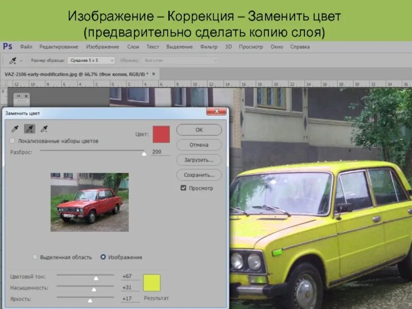Viewport: 412px width, 309px height.
Task: Open the Файл menu
Action: 26,47
